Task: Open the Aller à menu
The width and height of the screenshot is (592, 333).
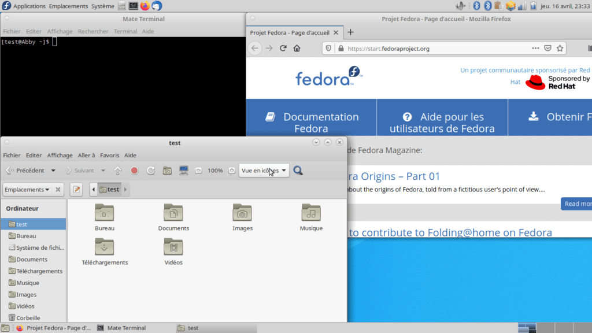Action: (x=87, y=155)
